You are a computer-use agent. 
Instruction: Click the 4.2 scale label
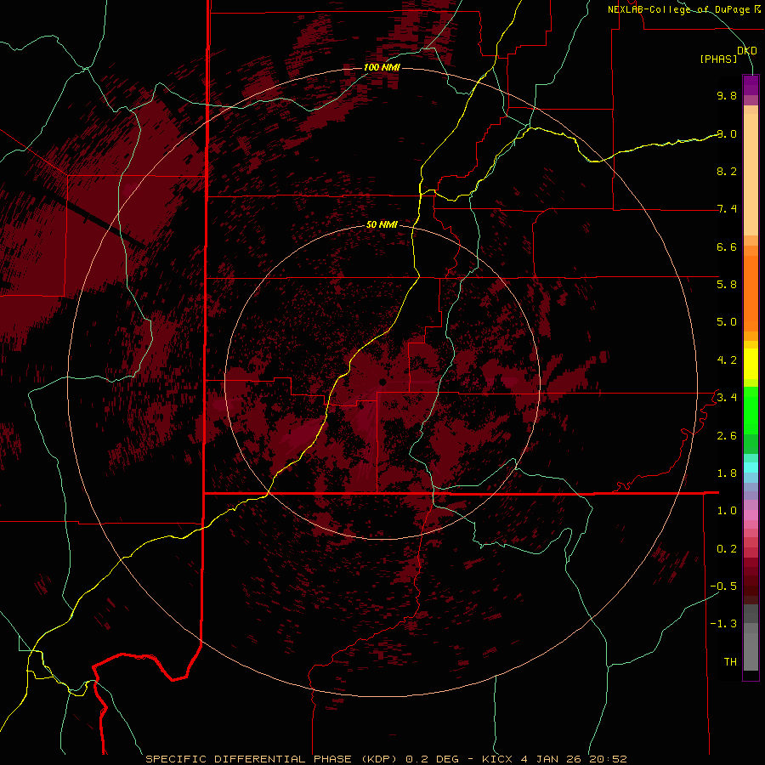727,360
